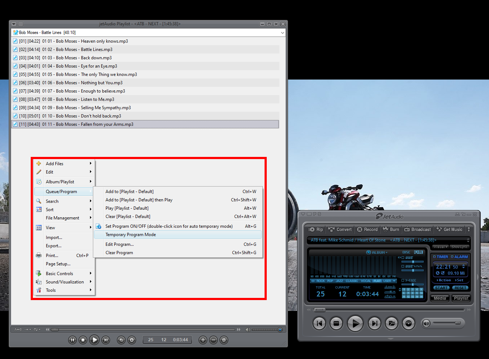Open repeat mode dropdown in jetAudio display

[x=390, y=296]
